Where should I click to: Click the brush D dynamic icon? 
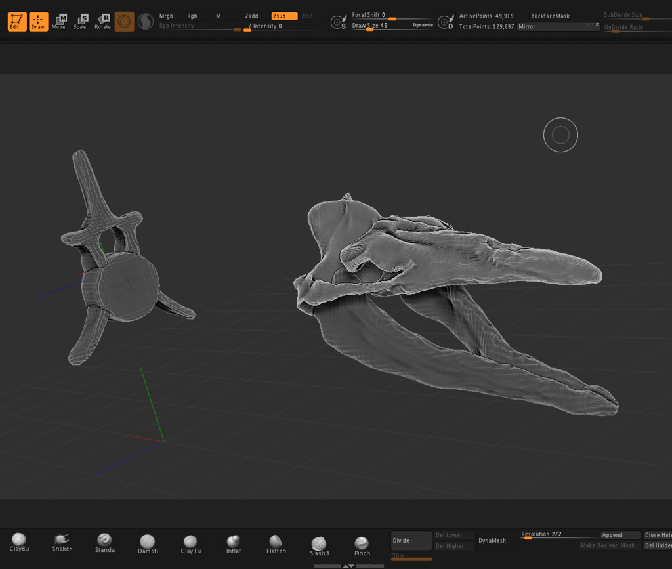(446, 22)
